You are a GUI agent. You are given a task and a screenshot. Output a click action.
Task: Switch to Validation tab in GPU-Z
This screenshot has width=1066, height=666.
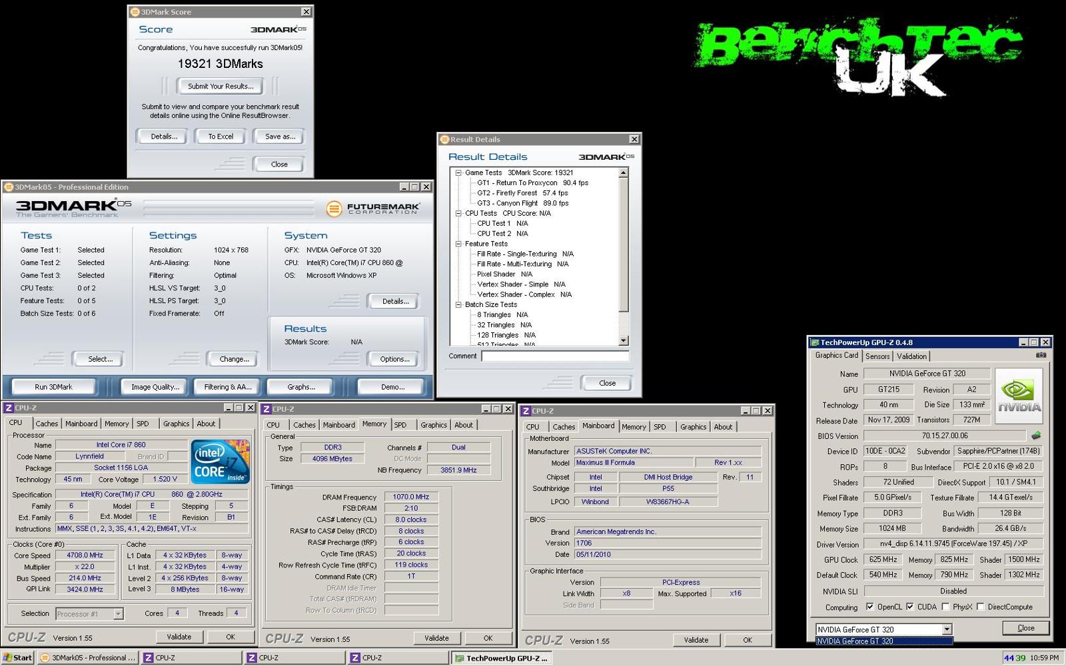(911, 356)
